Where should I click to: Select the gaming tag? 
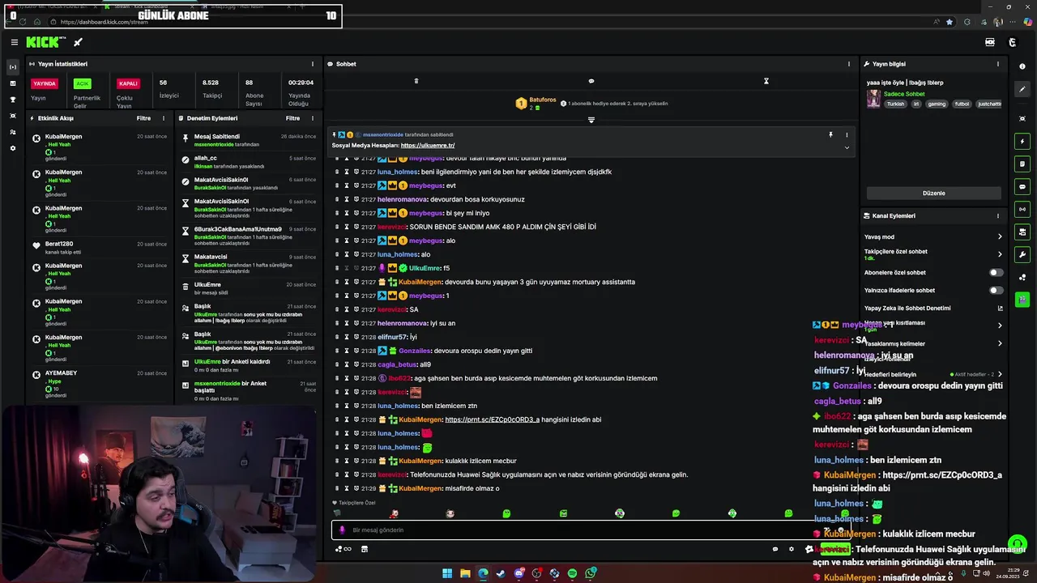click(937, 104)
